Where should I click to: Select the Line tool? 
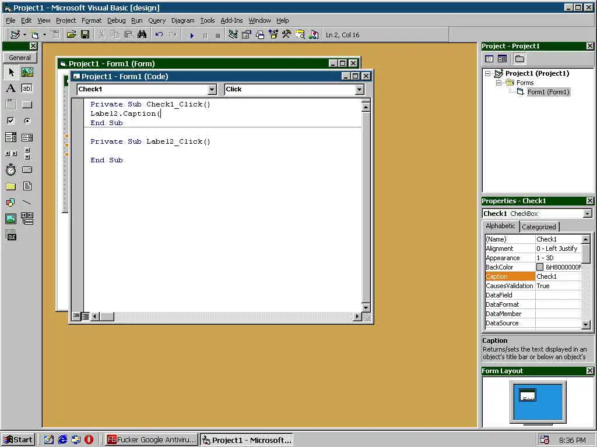tap(27, 203)
